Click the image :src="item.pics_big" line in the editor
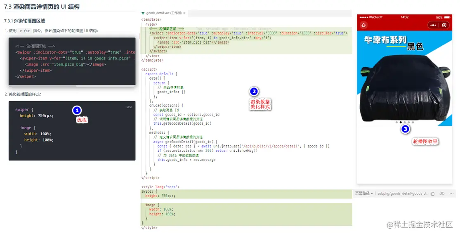This screenshot has height=236, width=460. coord(193,42)
